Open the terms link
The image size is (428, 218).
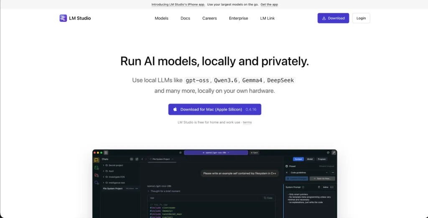click(x=247, y=122)
